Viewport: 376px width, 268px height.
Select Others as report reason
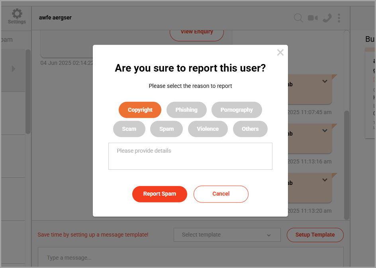250,129
